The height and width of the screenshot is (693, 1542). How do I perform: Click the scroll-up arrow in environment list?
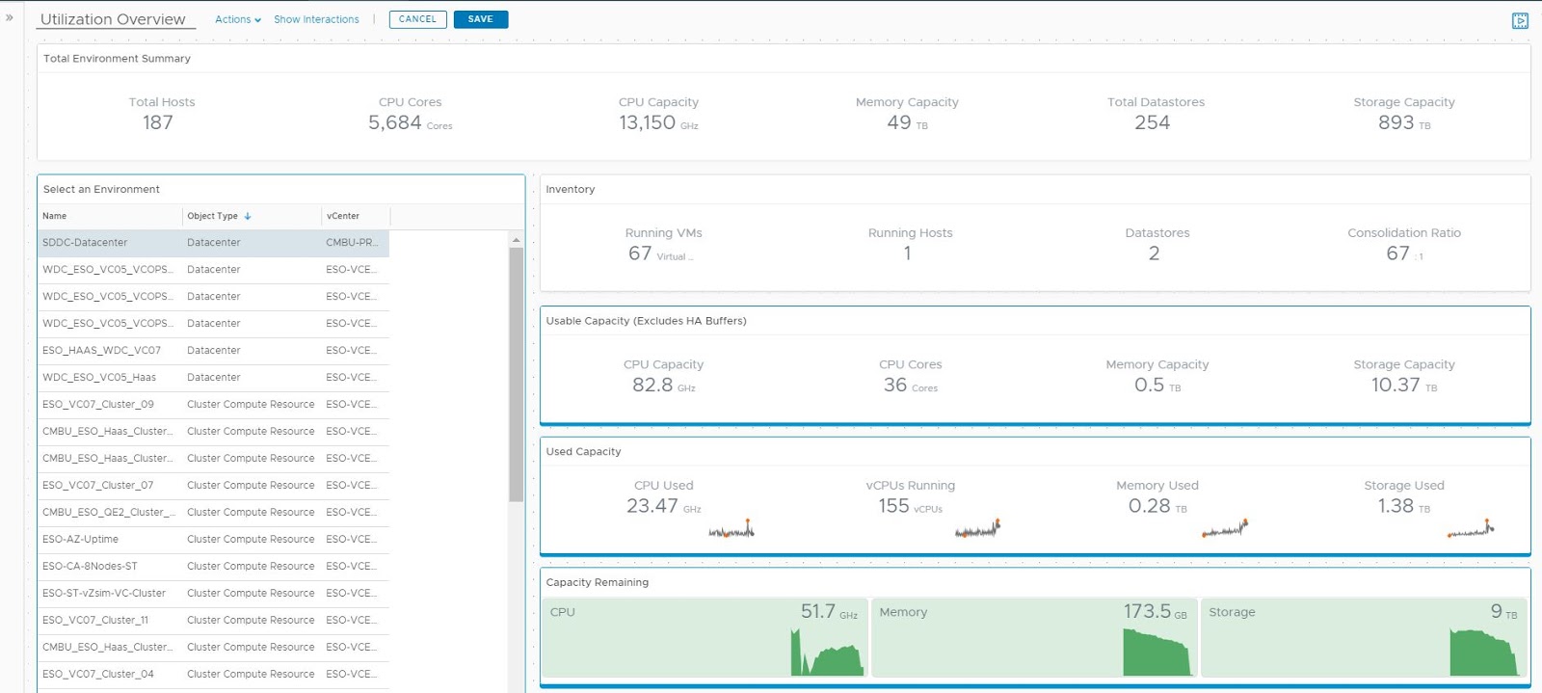click(x=517, y=239)
